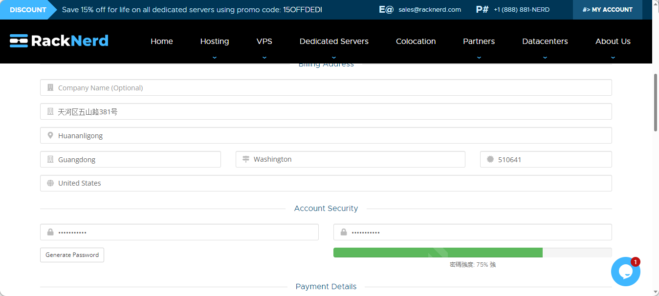The width and height of the screenshot is (659, 296).
Task: Click the postcode badge icon beside 510641
Action: pos(490,159)
